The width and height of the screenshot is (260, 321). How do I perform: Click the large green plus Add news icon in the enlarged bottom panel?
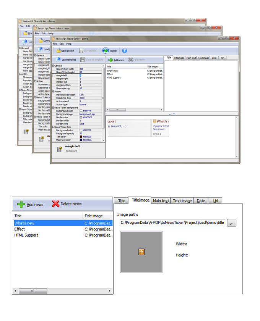[21, 204]
